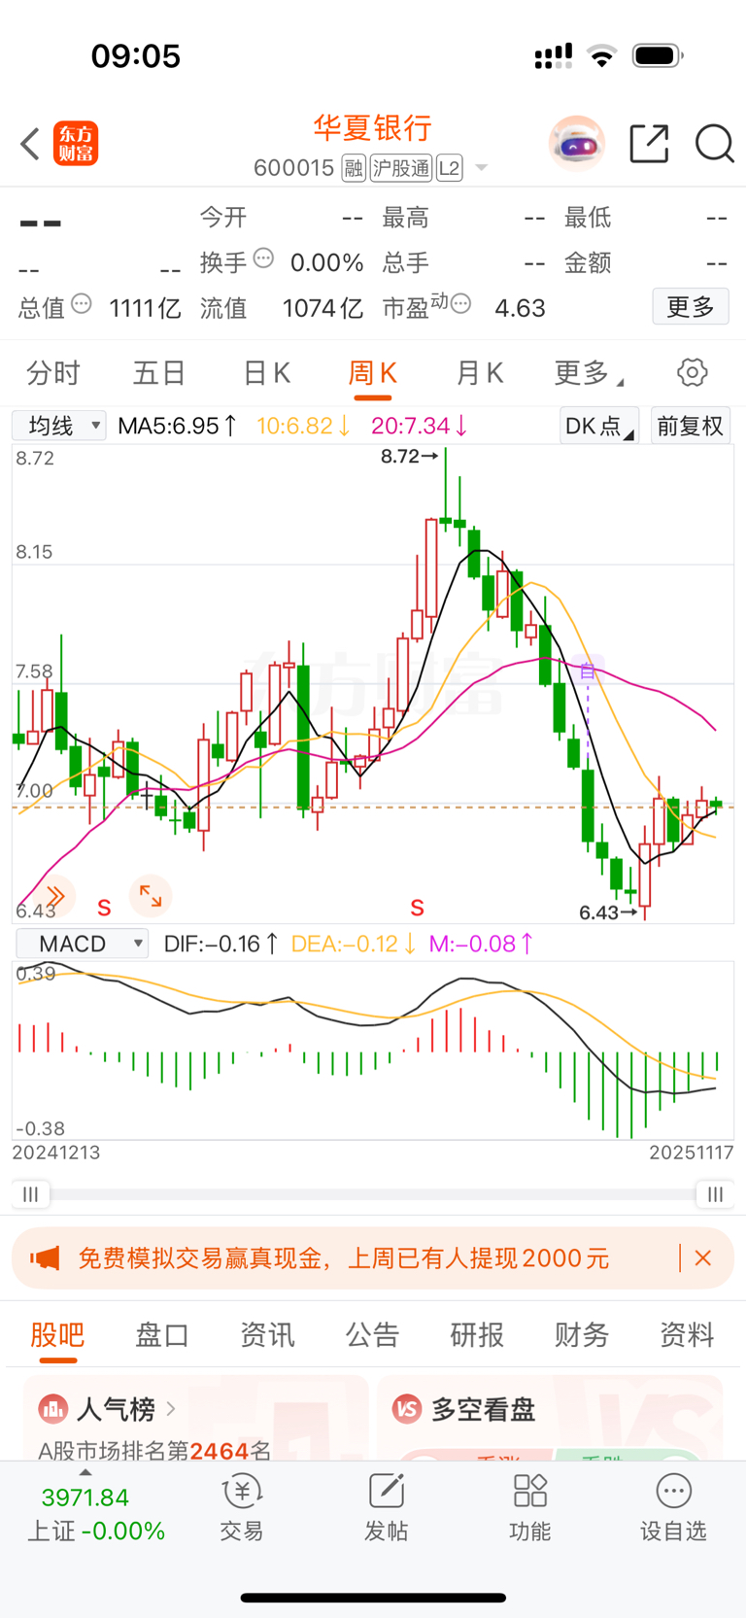Open 功能 in the bottom bar
Viewport: 747px width, 1618px height.
coord(529,1508)
